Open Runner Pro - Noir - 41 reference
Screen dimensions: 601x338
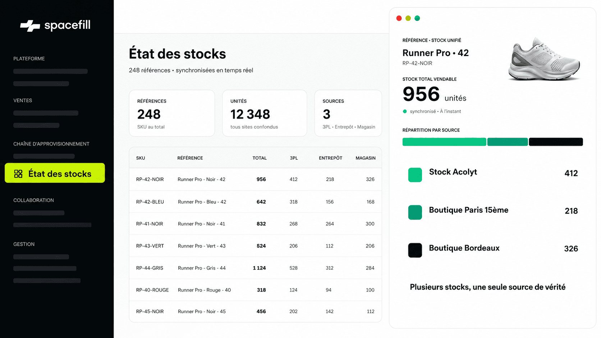[x=201, y=224]
